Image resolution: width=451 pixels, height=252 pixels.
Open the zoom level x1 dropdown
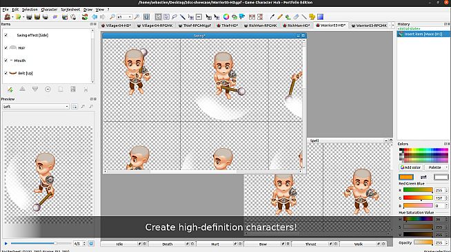pyautogui.click(x=125, y=17)
